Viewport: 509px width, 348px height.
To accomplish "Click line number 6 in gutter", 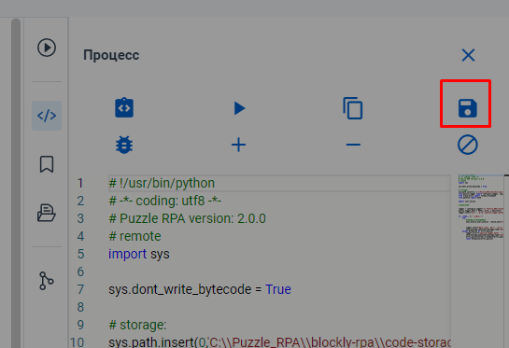I will coord(80,271).
